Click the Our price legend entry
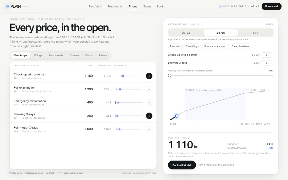This screenshot has height=180, width=288. coord(16,173)
